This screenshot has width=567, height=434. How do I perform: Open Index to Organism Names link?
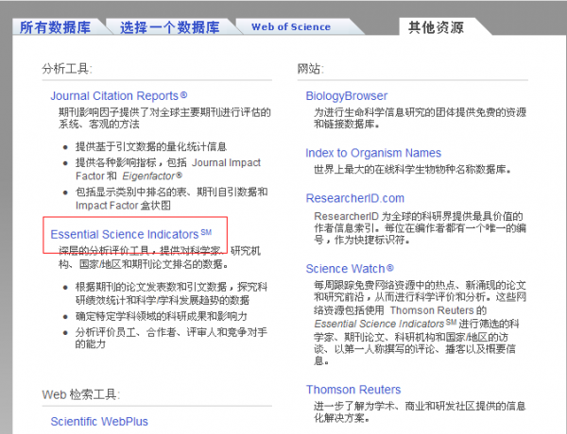tap(373, 153)
